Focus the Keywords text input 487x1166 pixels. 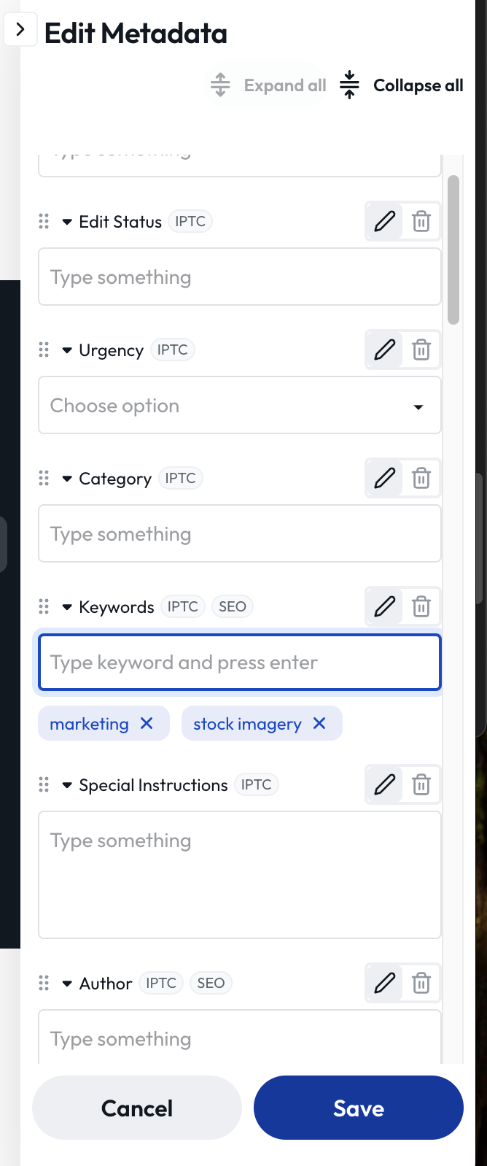coord(240,662)
